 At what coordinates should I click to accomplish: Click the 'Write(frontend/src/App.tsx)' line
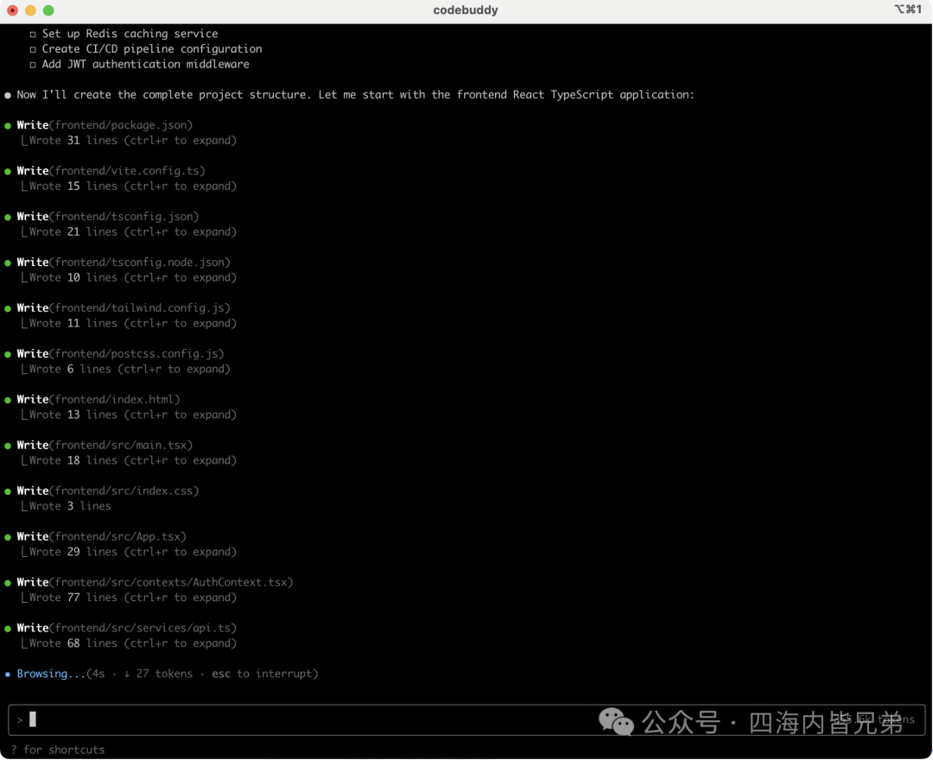102,537
